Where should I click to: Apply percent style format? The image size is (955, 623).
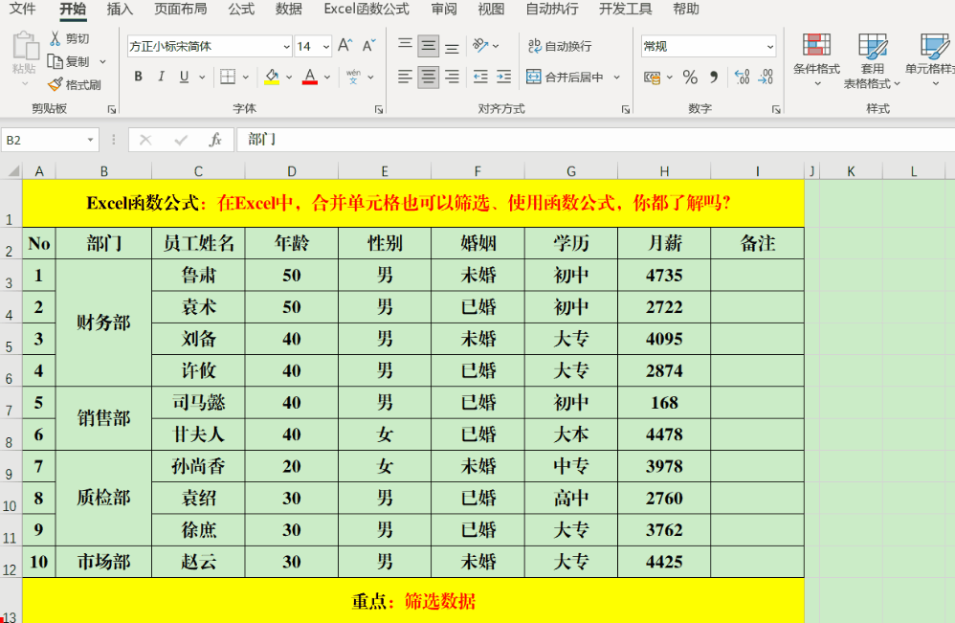[689, 77]
